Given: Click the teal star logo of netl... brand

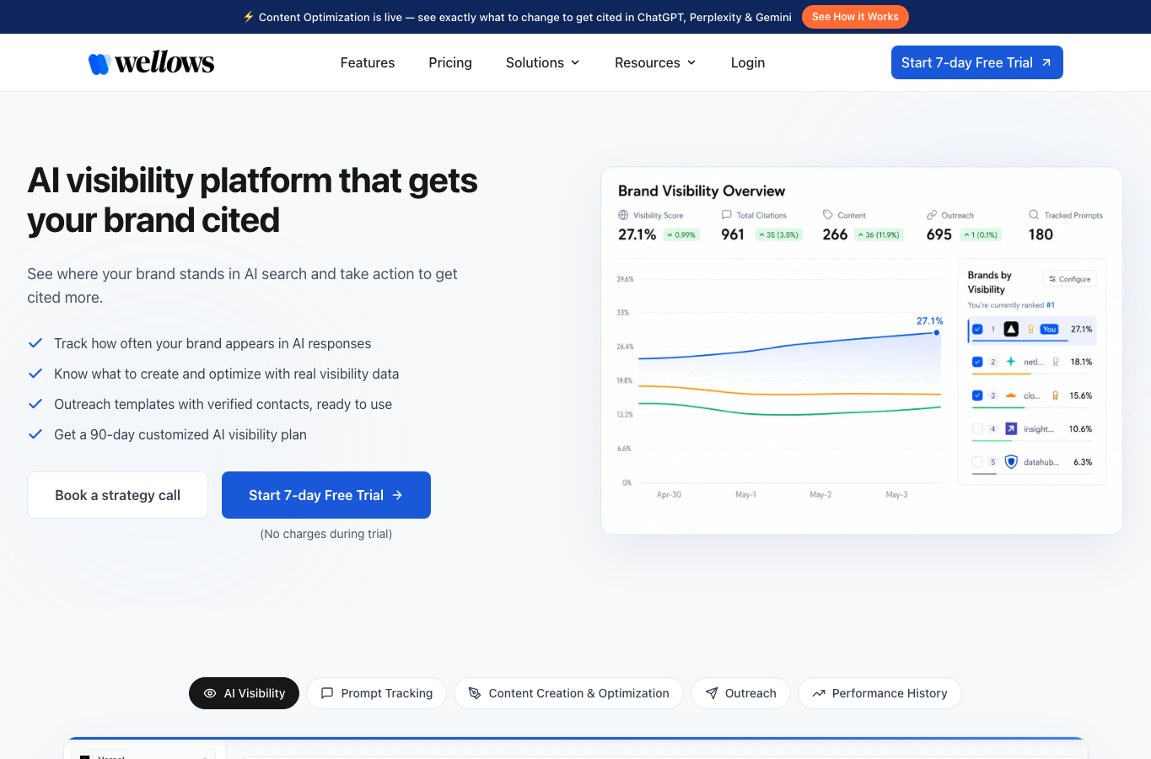Looking at the screenshot, I should 1011,362.
